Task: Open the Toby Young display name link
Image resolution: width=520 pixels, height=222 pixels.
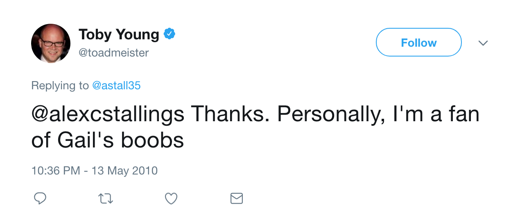Action: tap(119, 34)
